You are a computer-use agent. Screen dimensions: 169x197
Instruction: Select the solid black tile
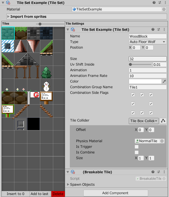(34, 124)
